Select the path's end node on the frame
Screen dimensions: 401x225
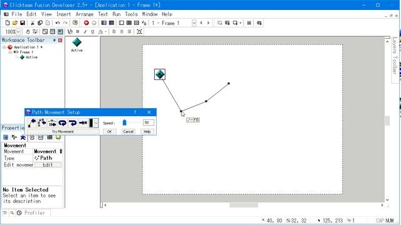(x=229, y=83)
